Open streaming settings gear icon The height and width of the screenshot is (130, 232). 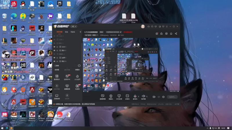coord(163,97)
